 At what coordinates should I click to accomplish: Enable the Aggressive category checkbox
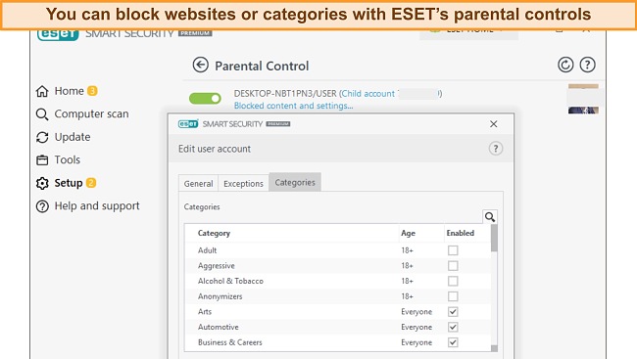tap(453, 266)
